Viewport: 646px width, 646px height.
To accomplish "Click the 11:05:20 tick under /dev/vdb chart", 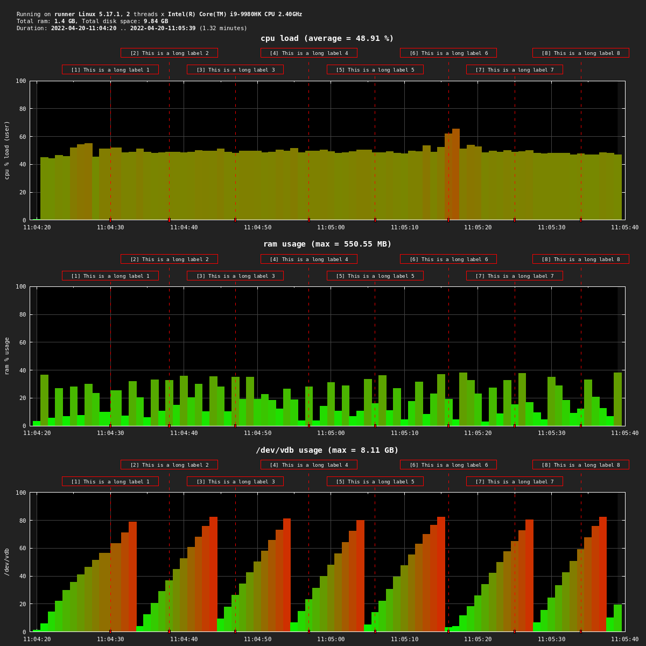I will (478, 639).
